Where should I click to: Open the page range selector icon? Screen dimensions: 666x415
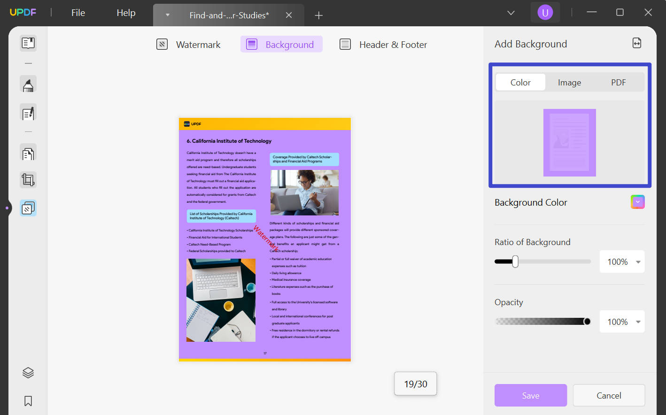point(637,43)
